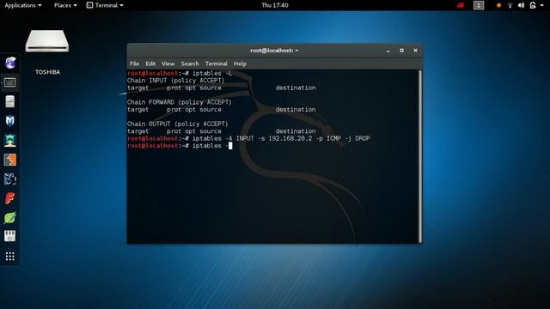The image size is (550, 309).
Task: Click the terminal's vertical scrollbar
Action: [420, 156]
